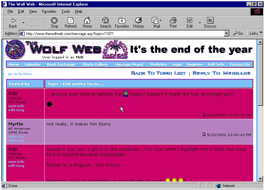Click the Back To Topic List link

(158, 73)
